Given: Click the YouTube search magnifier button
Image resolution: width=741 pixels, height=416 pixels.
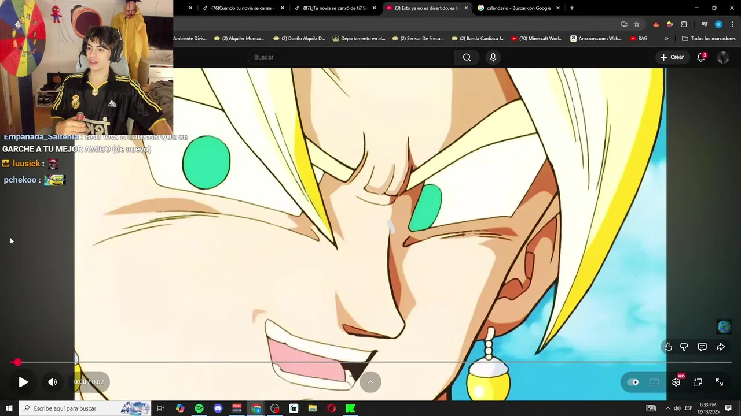Looking at the screenshot, I should click(x=467, y=57).
